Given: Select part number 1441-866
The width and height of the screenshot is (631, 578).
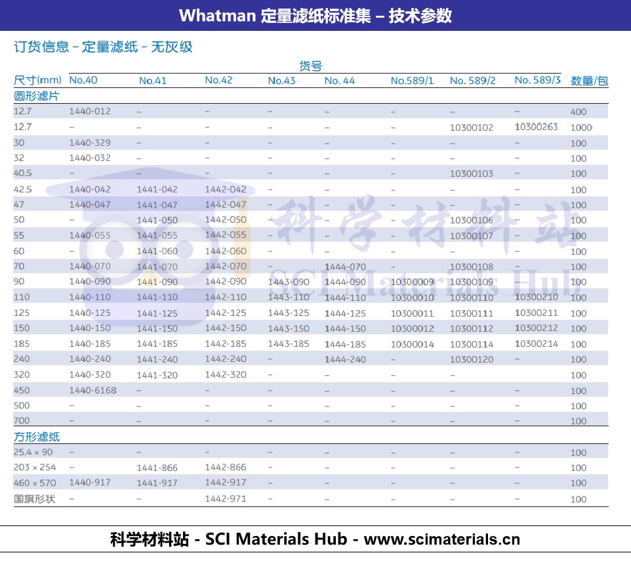Looking at the screenshot, I should 157,468.
